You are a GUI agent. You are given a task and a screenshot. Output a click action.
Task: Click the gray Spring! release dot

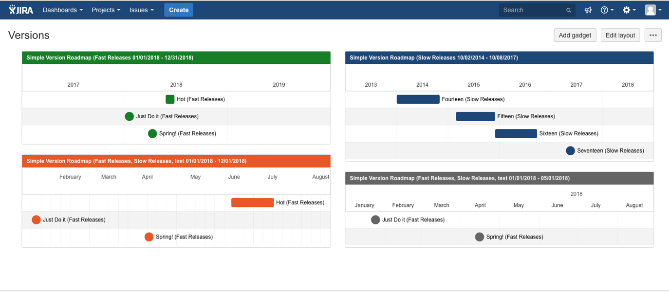(x=480, y=237)
